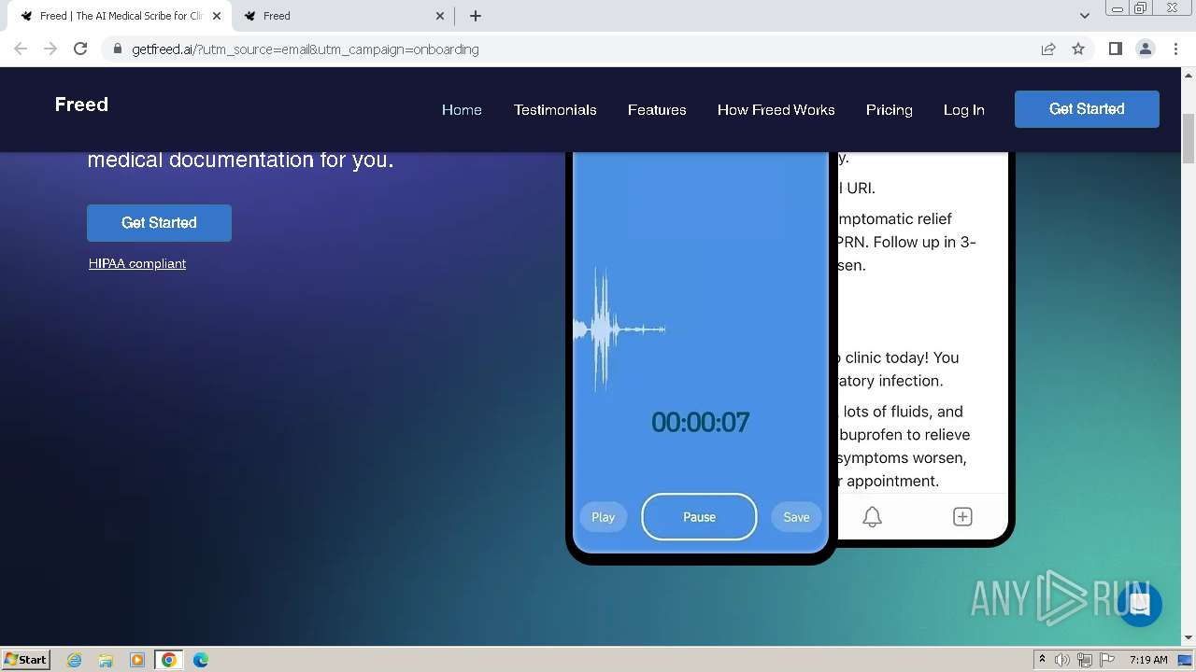Open How Freed Works in navigation
Image resolution: width=1196 pixels, height=672 pixels.
point(776,110)
